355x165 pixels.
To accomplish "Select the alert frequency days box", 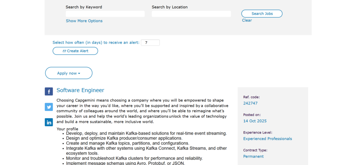I will [x=150, y=43].
